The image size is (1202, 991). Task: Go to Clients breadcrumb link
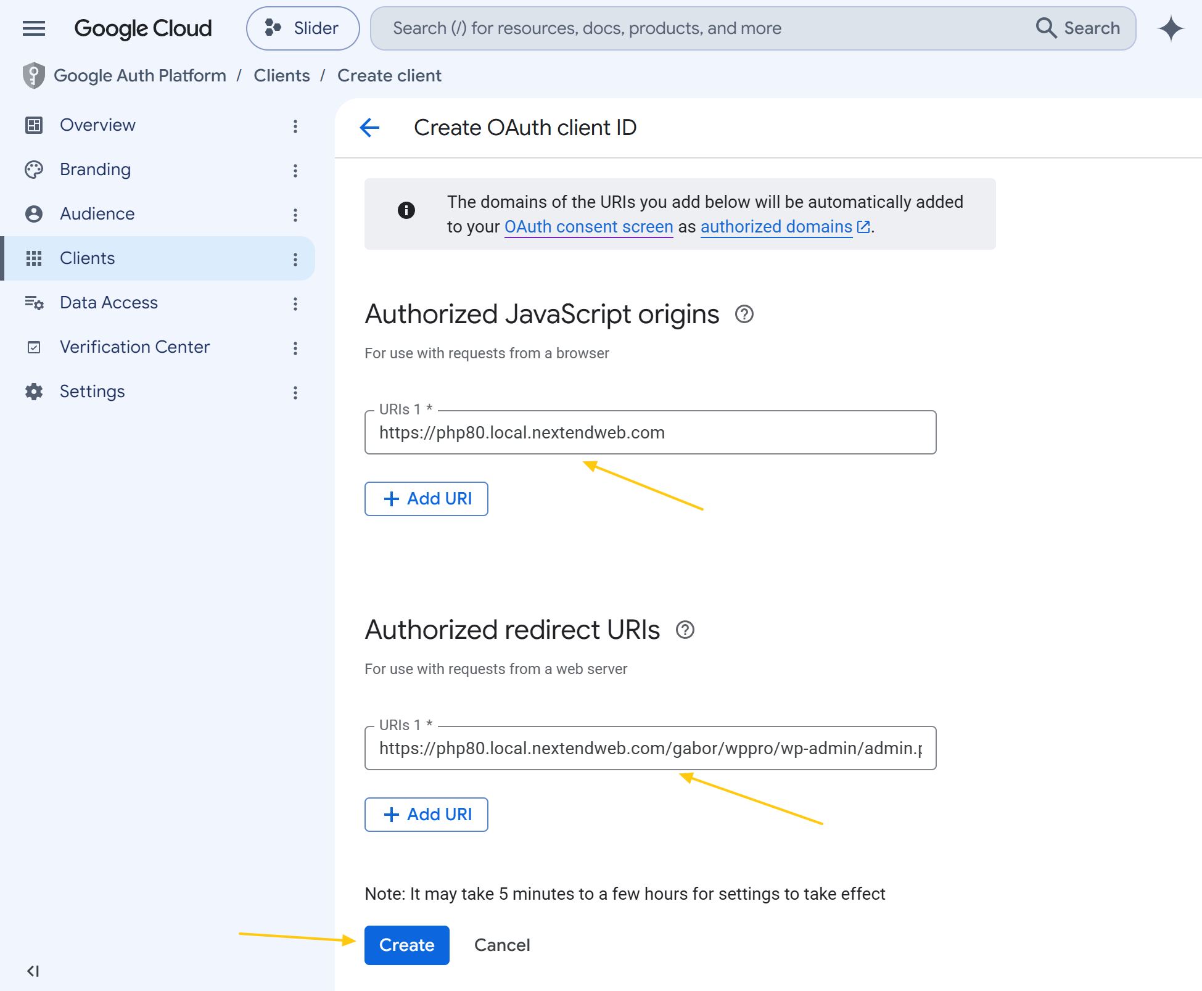282,75
